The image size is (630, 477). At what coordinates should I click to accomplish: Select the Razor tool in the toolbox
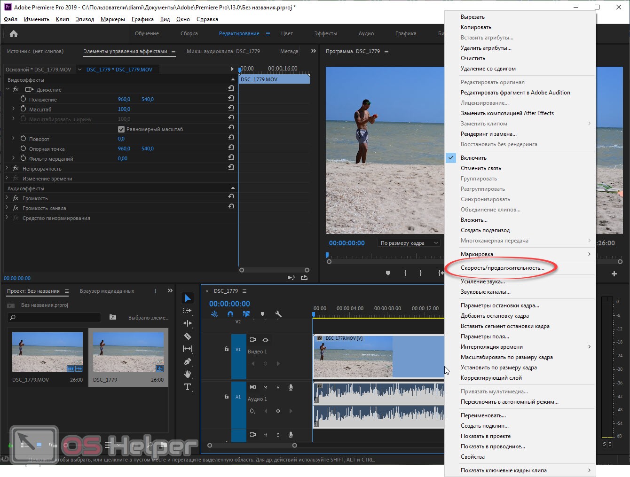point(187,336)
